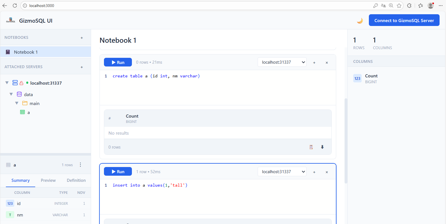Screen dimensions: 446x224
Task: Open Notebook 1 in sidebar
Action: click(x=46, y=52)
